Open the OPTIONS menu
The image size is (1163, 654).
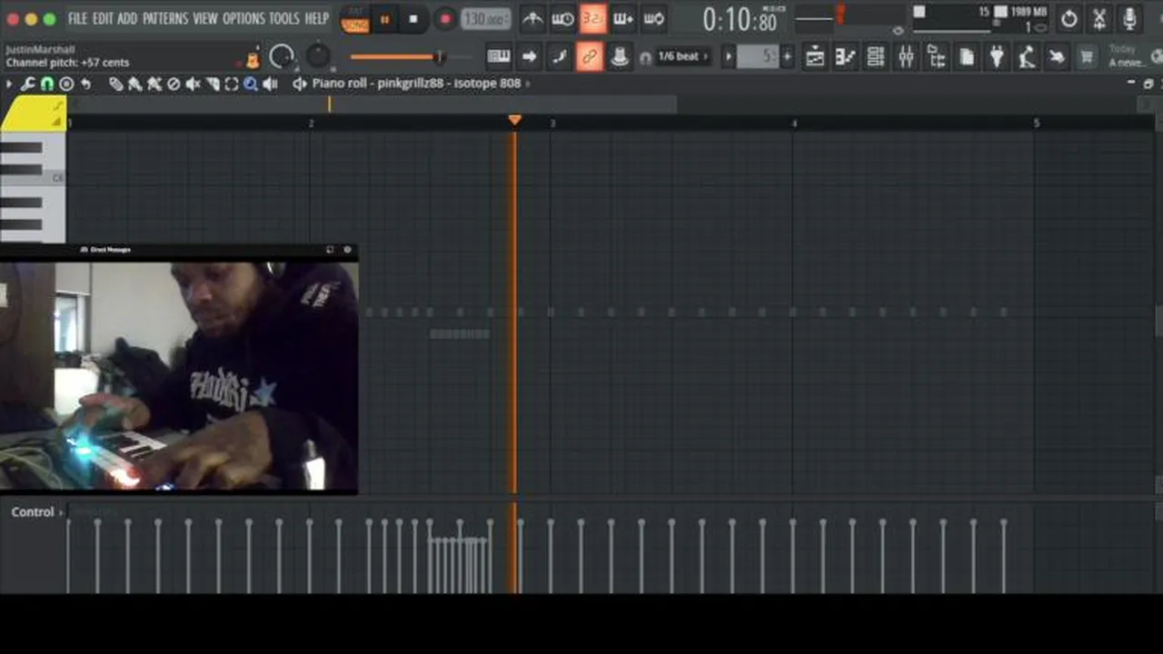point(244,18)
